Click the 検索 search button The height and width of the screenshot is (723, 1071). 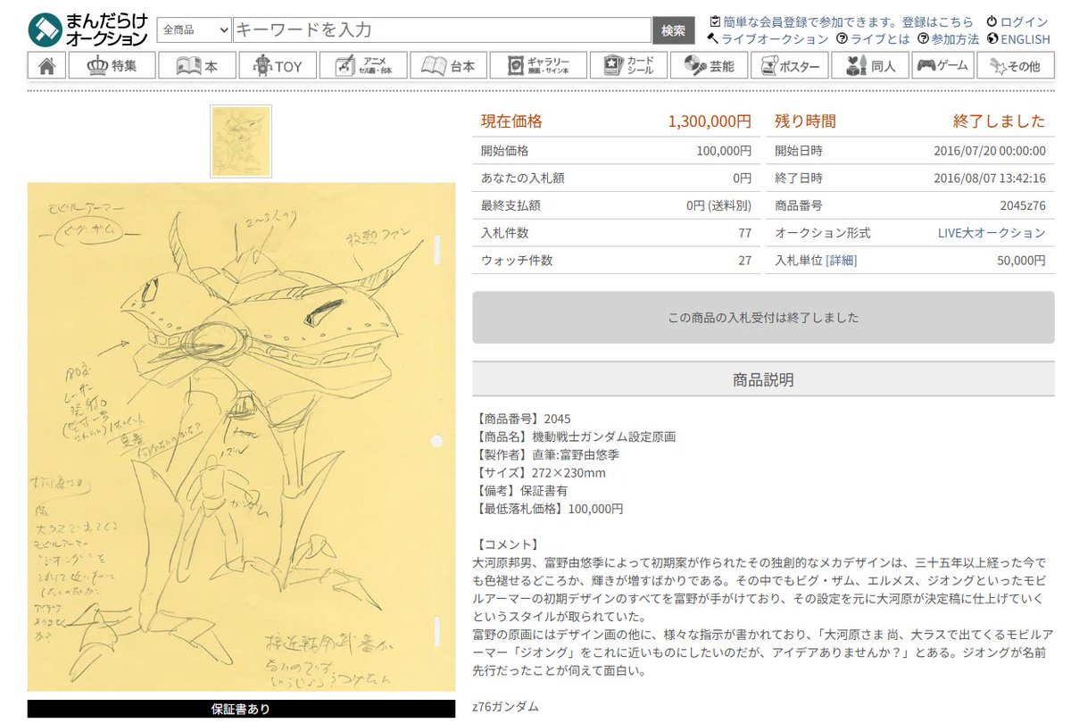[674, 30]
